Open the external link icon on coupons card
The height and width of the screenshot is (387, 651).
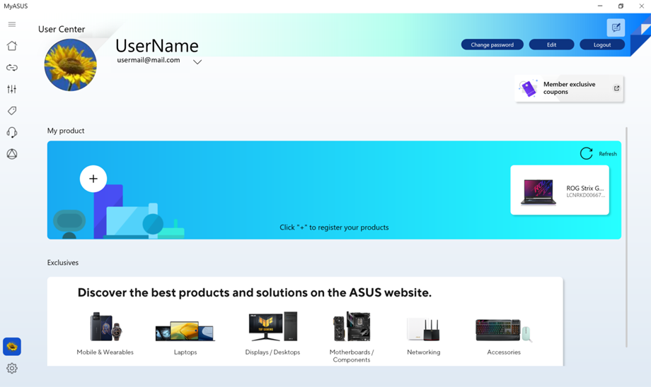click(616, 88)
